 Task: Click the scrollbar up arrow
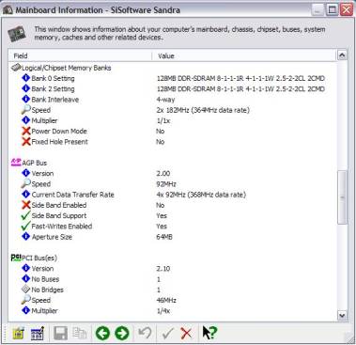click(342, 55)
